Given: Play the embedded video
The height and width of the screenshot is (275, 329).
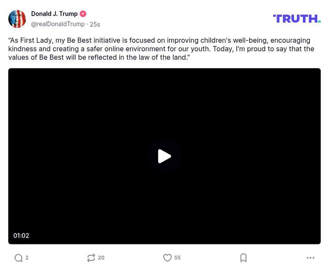Looking at the screenshot, I should (164, 156).
